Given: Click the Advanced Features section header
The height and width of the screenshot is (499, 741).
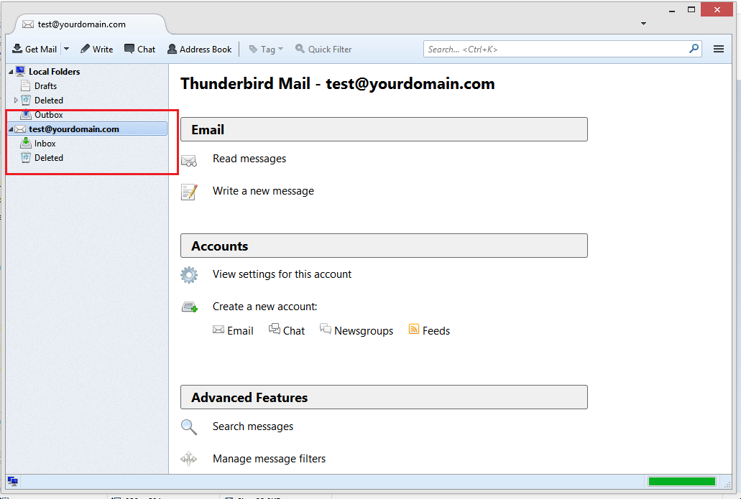Looking at the screenshot, I should pos(384,397).
